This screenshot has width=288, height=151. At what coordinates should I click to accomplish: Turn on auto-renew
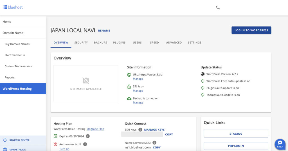[x=64, y=149]
